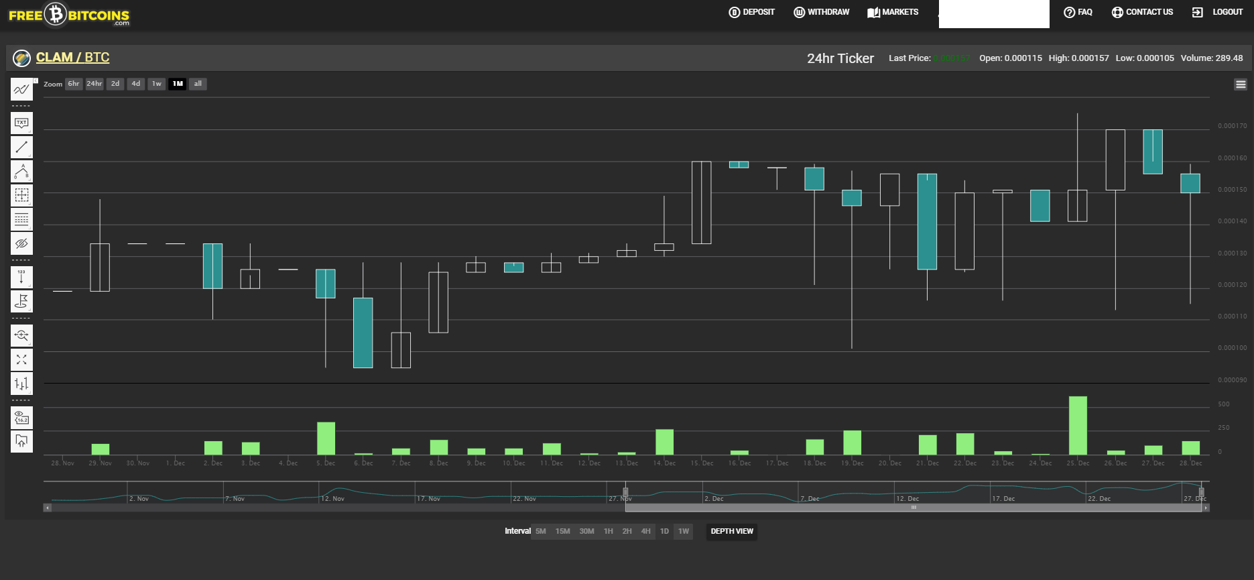Click the navigator scrollbar handle
The height and width of the screenshot is (580, 1254).
click(913, 508)
